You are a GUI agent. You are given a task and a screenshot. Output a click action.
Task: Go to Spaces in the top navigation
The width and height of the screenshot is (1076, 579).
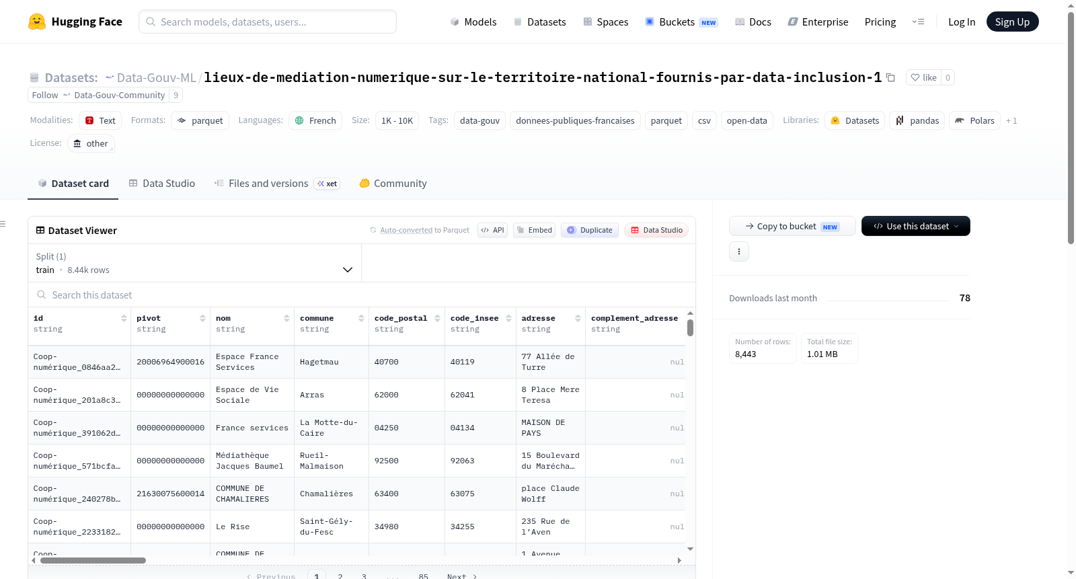point(606,22)
